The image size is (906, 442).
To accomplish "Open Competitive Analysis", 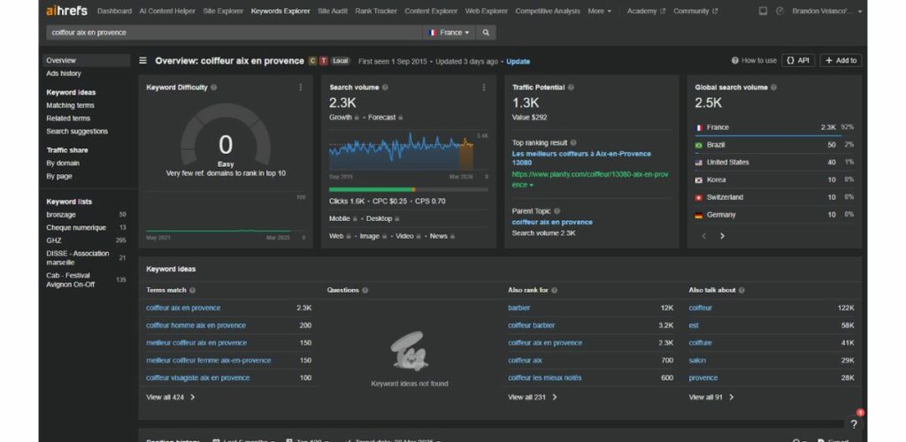I will tap(548, 11).
